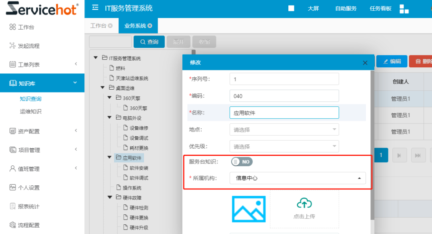
Task: Click the hamburger menu collapse icon
Action: [x=95, y=8]
